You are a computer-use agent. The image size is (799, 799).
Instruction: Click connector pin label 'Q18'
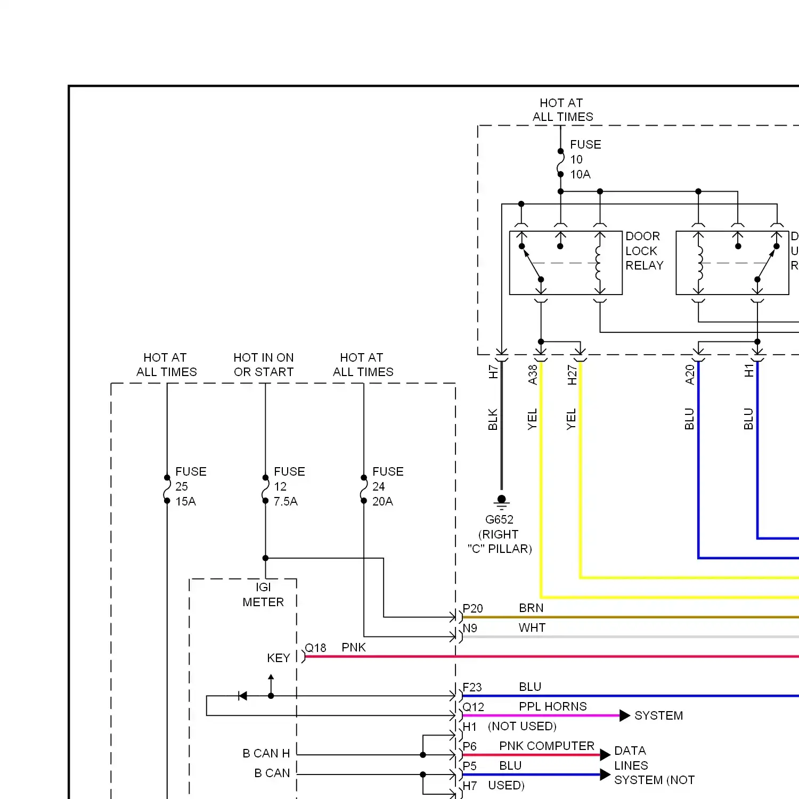315,648
